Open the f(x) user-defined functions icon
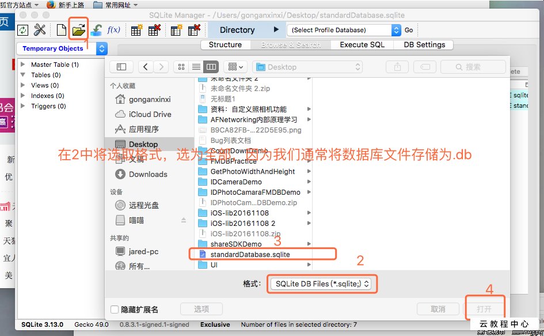Screen dimensions: 544x336 coord(114,29)
